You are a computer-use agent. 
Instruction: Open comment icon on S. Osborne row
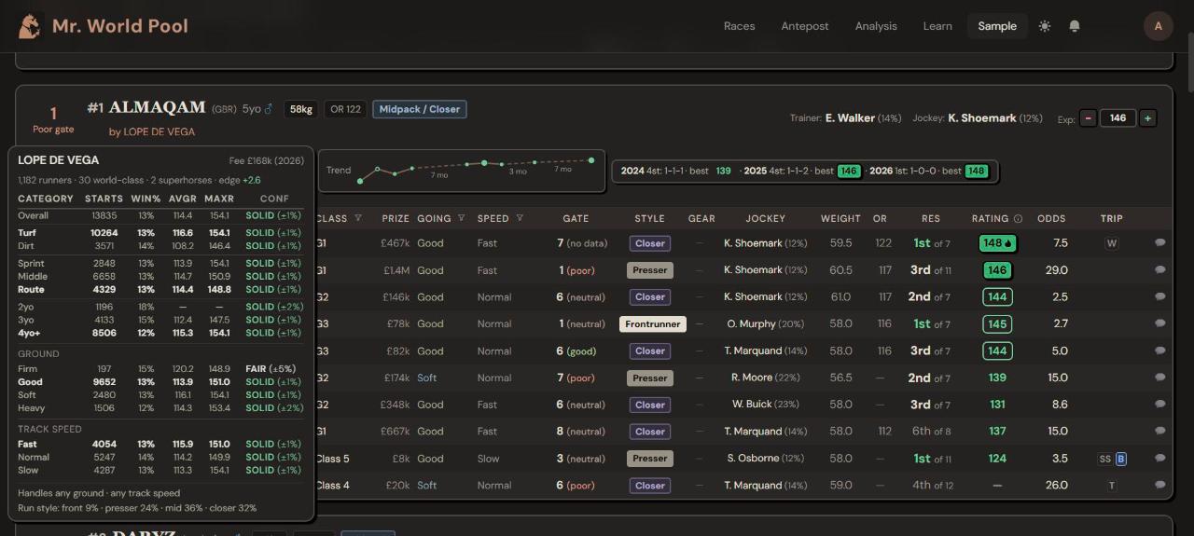tap(1160, 458)
